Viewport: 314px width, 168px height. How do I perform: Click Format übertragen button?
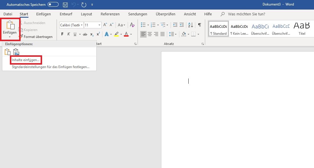point(38,37)
